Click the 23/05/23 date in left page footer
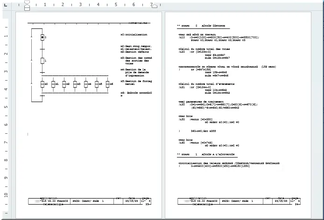 click(x=132, y=201)
